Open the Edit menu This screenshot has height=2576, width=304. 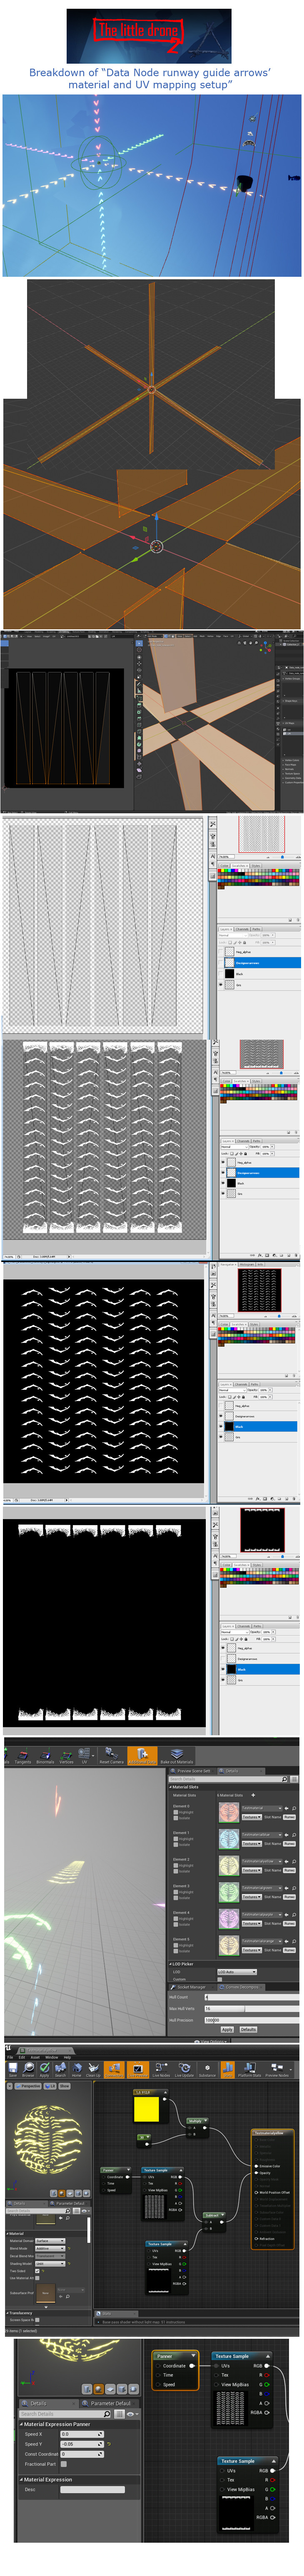coord(23,2057)
